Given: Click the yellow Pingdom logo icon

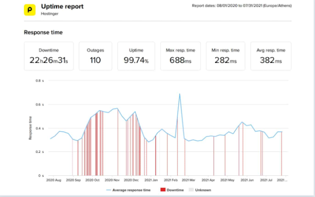Looking at the screenshot, I should pyautogui.click(x=30, y=10).
